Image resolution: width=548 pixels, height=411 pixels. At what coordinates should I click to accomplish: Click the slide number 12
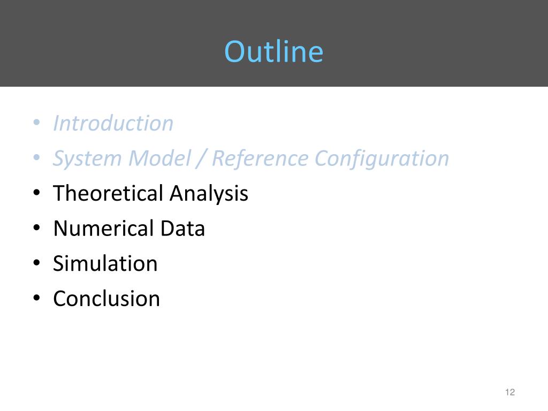click(x=510, y=392)
